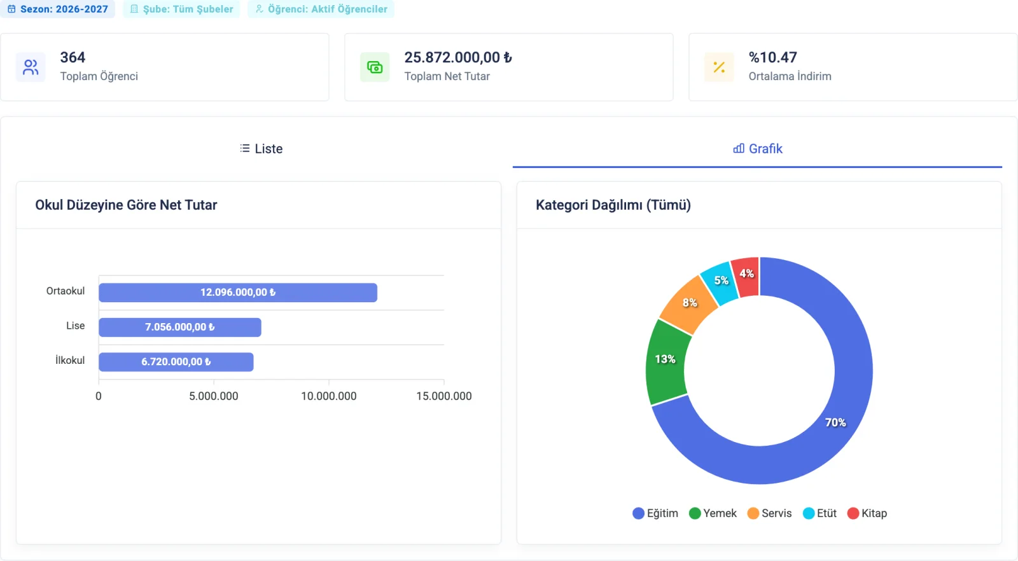The image size is (1018, 561).
Task: Open the Öğrenci: Aktif Öğrenciler filter chip
Action: [x=321, y=9]
